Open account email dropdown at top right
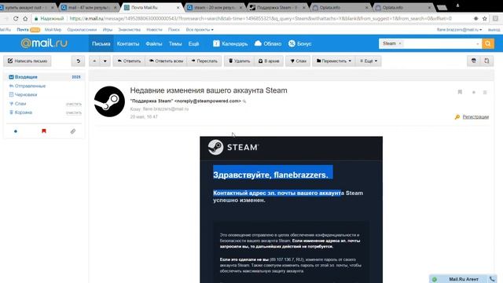This screenshot has height=283, width=503. tap(459, 30)
